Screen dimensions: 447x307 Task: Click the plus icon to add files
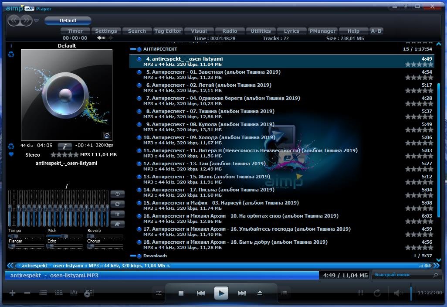pos(12,293)
